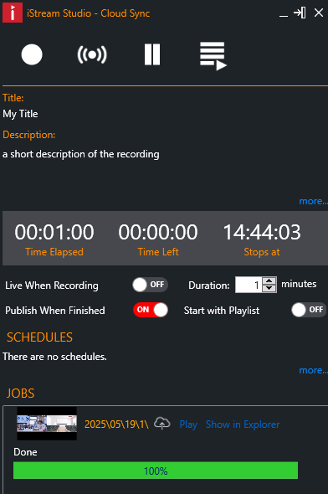Click the dock-to-side window icon
The image size is (328, 494).
[300, 13]
